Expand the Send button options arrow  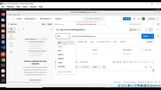(x=152, y=36)
